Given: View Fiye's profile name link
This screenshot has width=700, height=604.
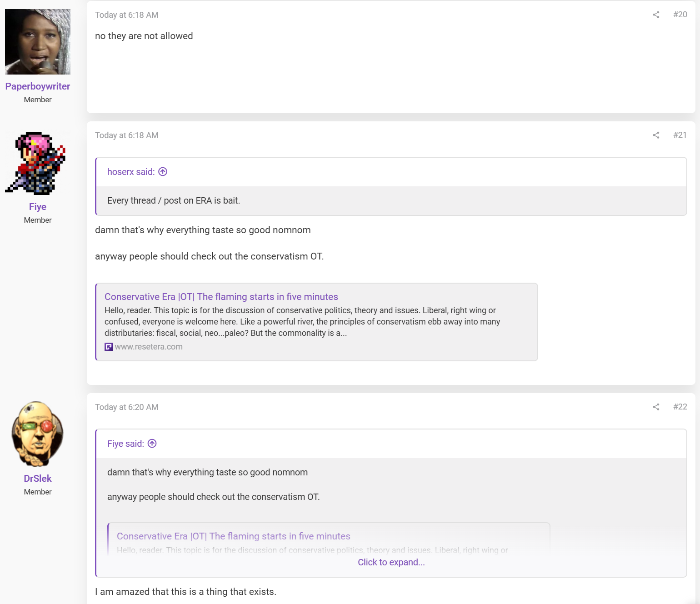Looking at the screenshot, I should [38, 207].
